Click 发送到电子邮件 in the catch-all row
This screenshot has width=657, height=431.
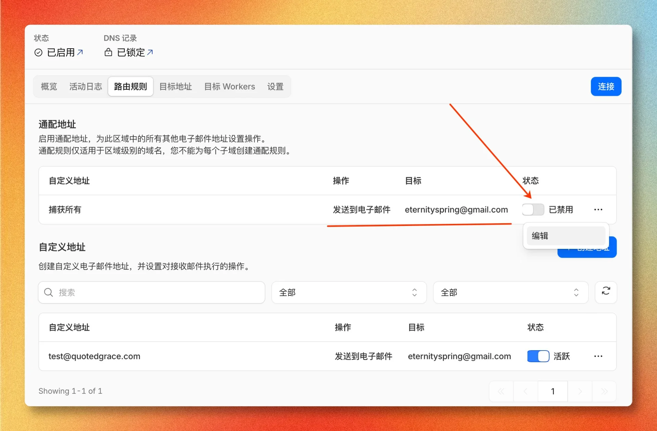362,210
